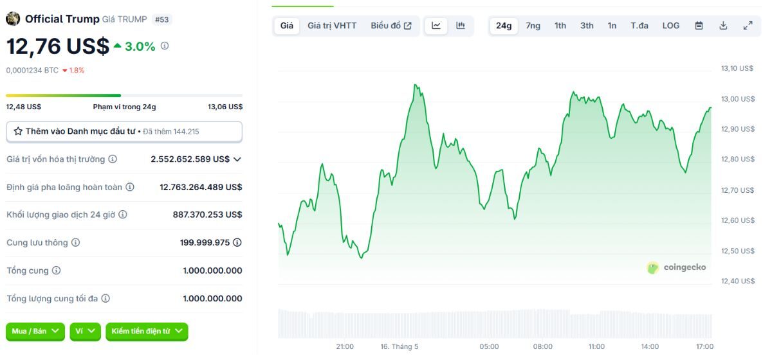Screen dimensions: 772x356
Task: Click the 12.763.264.489 US$ value
Action: pos(201,187)
